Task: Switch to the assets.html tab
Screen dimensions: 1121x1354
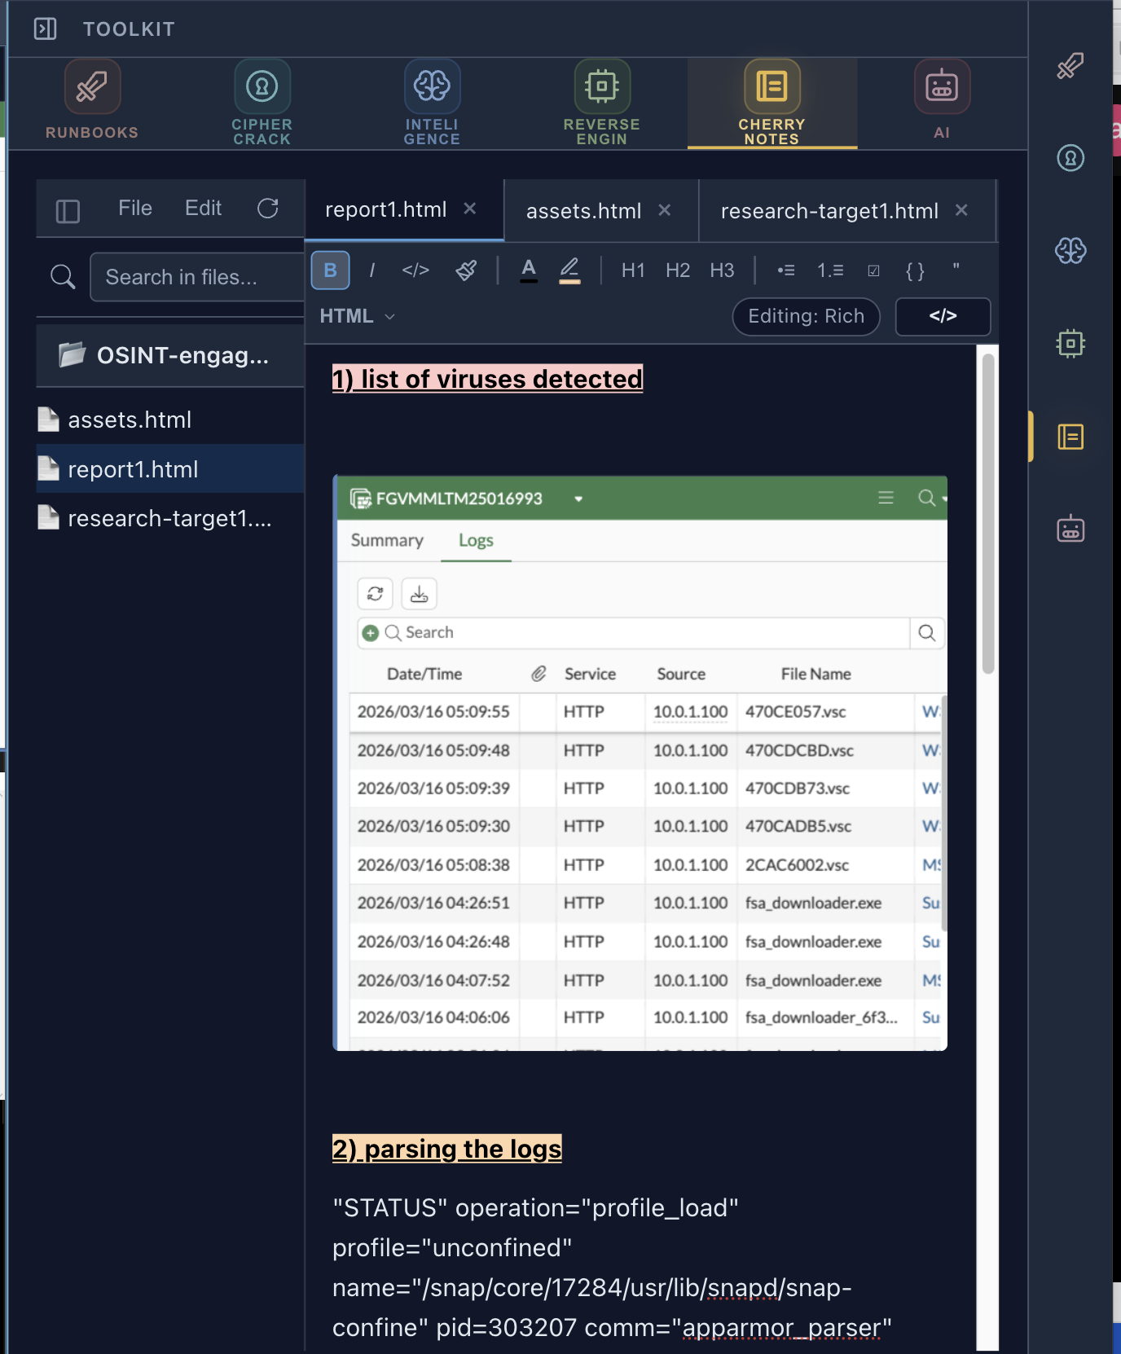Action: point(583,211)
